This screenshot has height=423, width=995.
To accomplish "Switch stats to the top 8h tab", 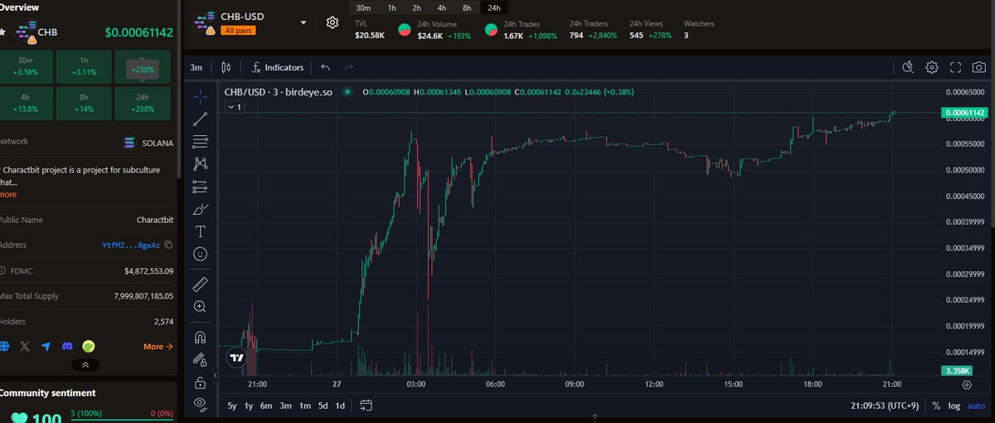I will (467, 7).
